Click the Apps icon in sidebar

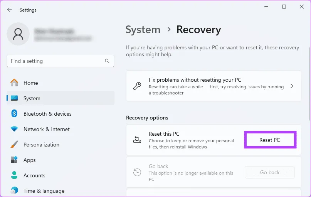14,160
